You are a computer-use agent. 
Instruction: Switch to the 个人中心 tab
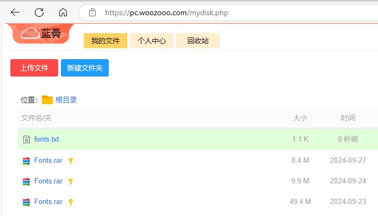point(152,41)
